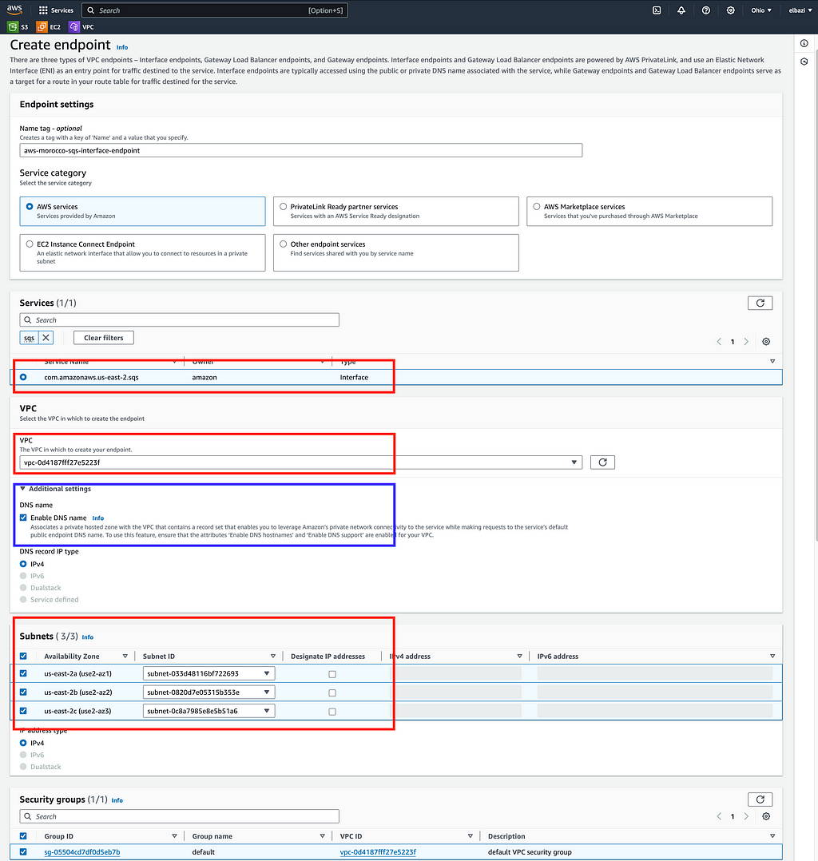Image resolution: width=818 pixels, height=861 pixels.
Task: Open Info link beside Enable DNS name
Action: pos(97,518)
